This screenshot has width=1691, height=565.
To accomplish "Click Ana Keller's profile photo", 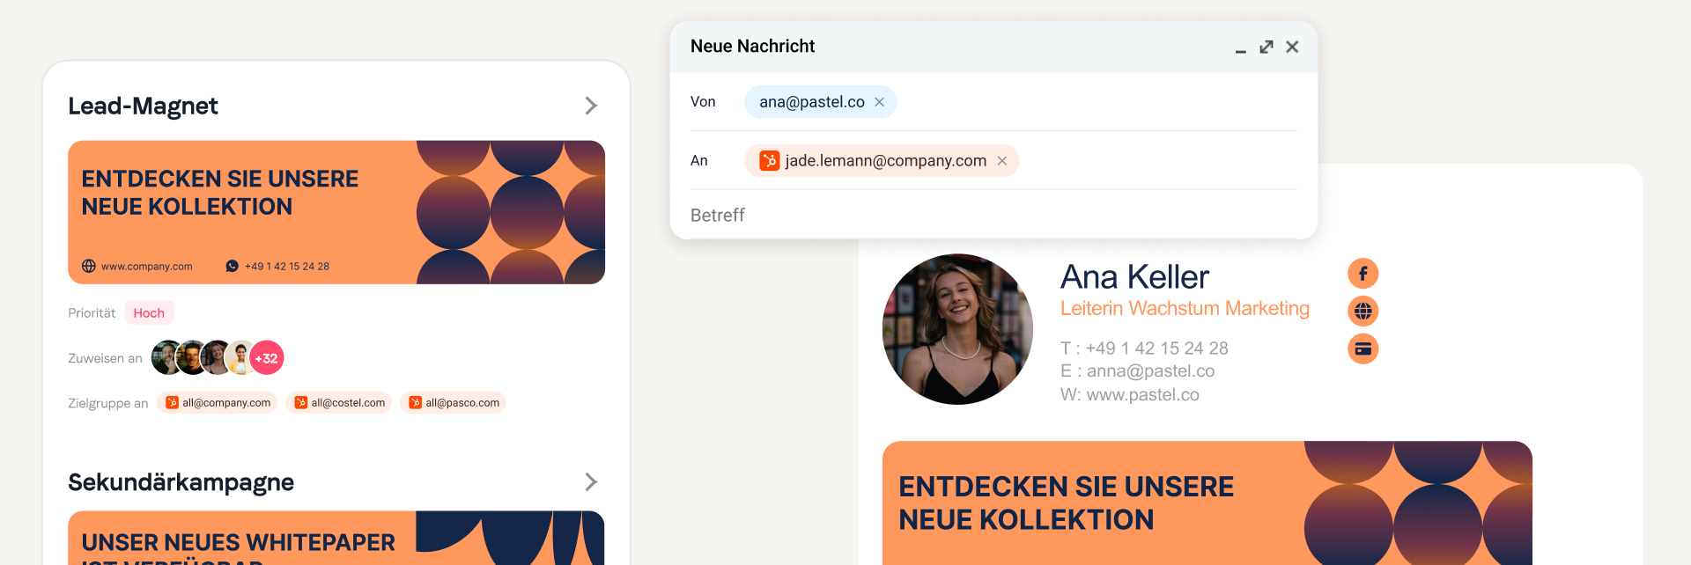I will [x=957, y=329].
